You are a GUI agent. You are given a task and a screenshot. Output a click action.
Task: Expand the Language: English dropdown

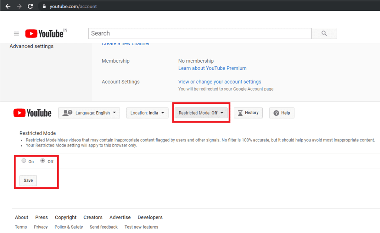pyautogui.click(x=89, y=113)
